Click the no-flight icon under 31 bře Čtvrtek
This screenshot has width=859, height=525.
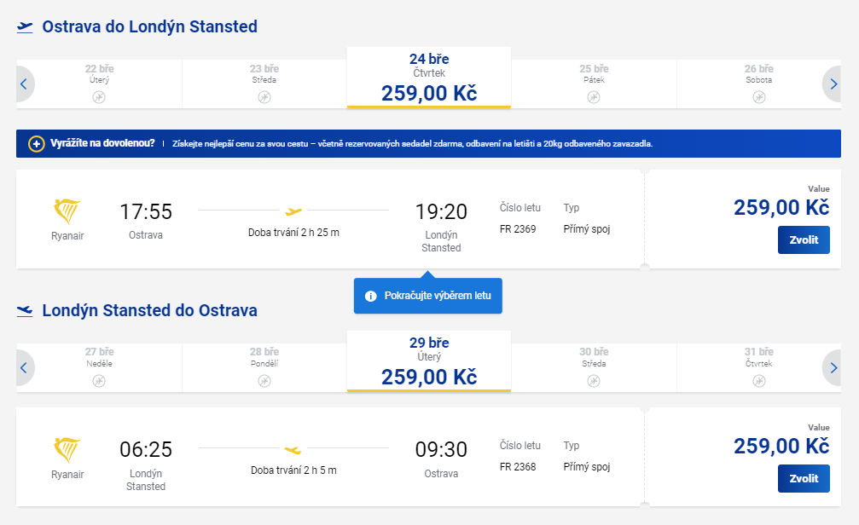[x=758, y=381]
